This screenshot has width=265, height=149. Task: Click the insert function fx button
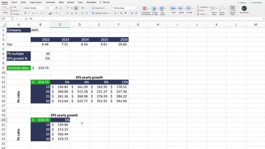(x=26, y=19)
